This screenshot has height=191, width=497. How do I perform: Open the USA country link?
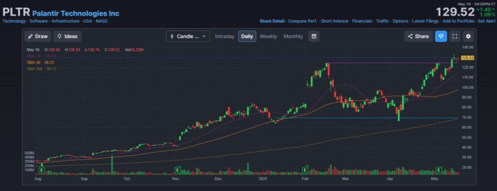click(87, 21)
